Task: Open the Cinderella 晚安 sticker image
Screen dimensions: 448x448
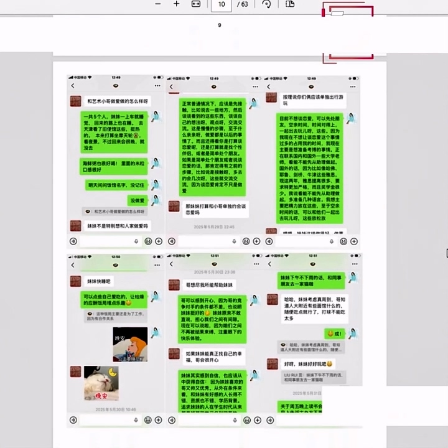Action: point(130,345)
